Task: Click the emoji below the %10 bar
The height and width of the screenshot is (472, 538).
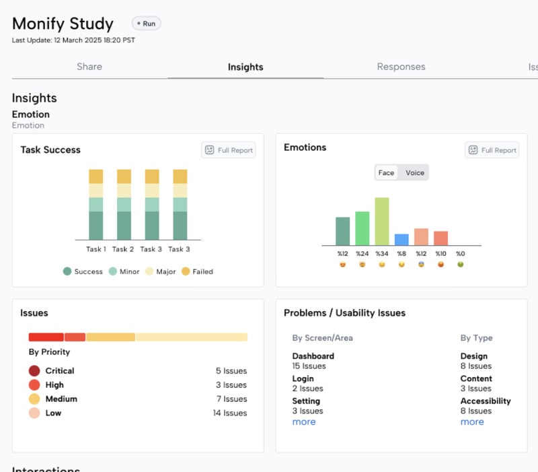Action: pos(440,265)
